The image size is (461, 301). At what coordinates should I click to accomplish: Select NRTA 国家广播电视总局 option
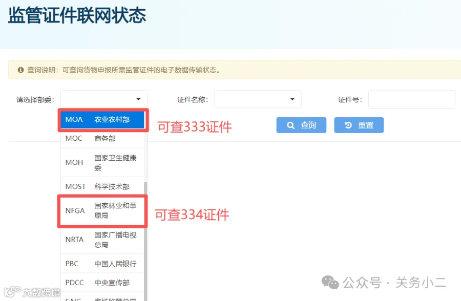click(102, 240)
